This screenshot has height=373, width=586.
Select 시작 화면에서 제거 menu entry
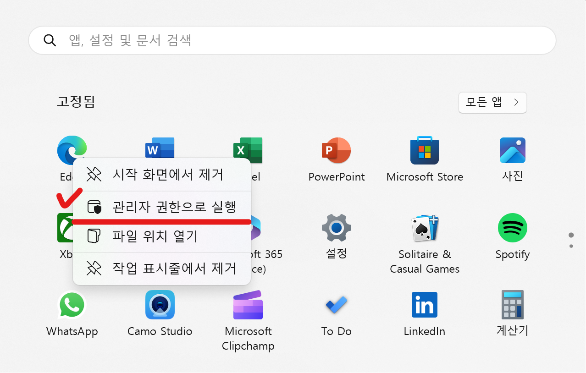162,175
